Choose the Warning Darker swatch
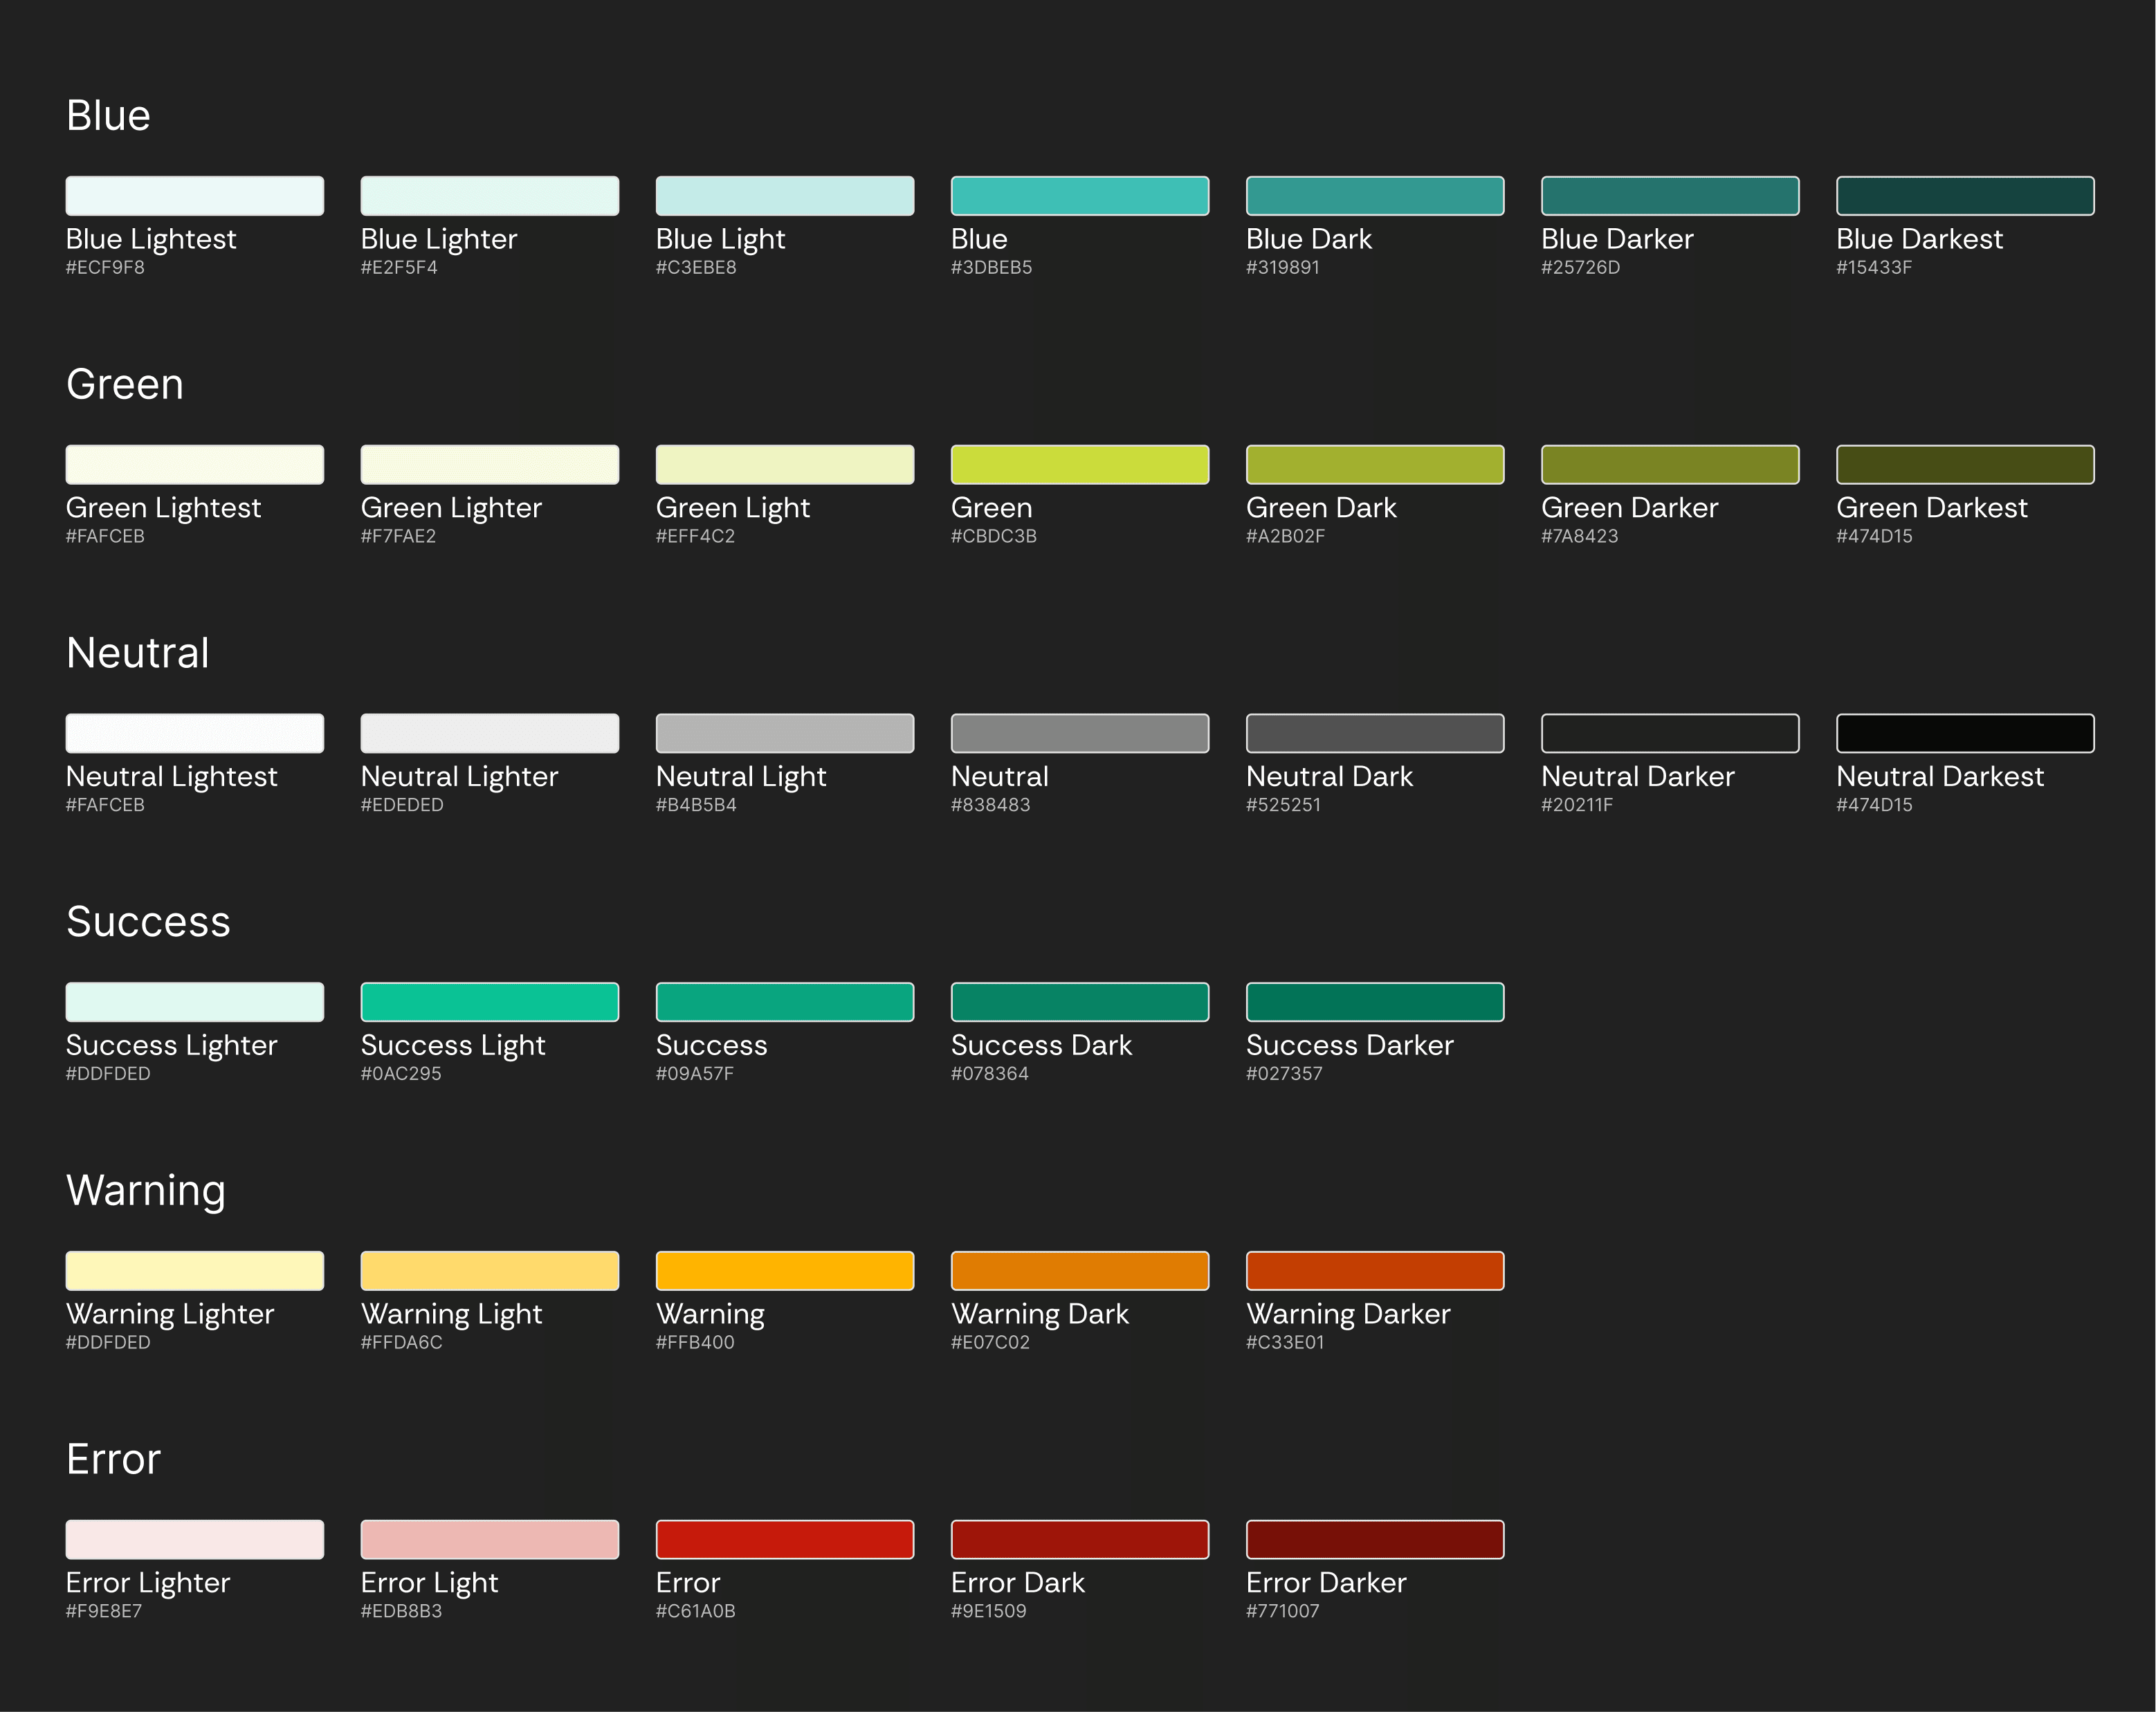 tap(1374, 1272)
